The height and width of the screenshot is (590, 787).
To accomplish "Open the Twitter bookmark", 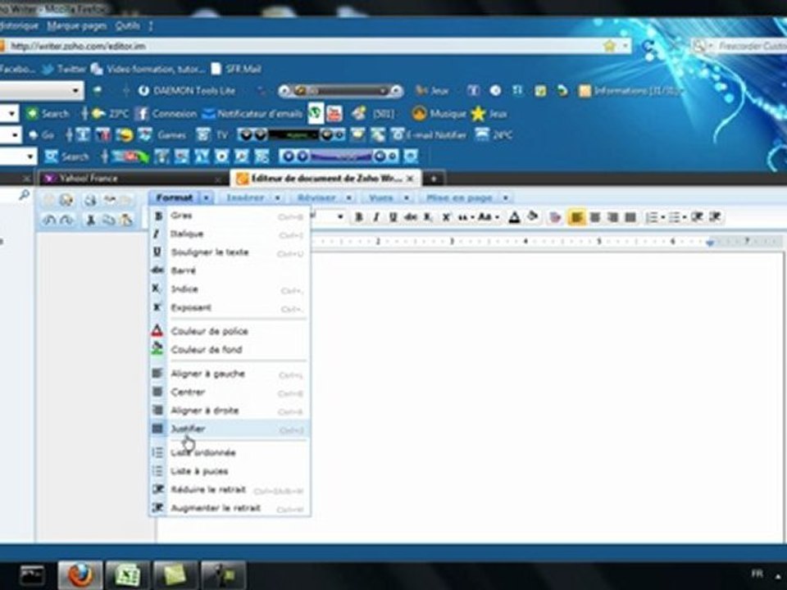I will 64,69.
